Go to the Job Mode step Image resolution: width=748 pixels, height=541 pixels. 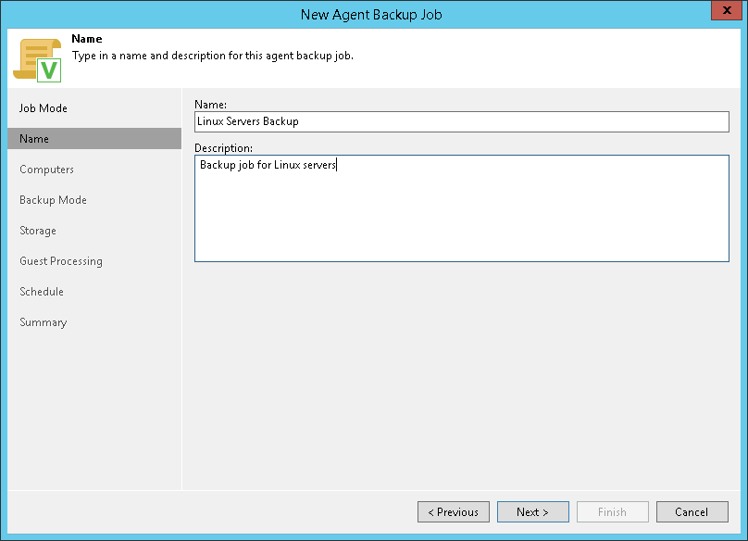tap(44, 108)
